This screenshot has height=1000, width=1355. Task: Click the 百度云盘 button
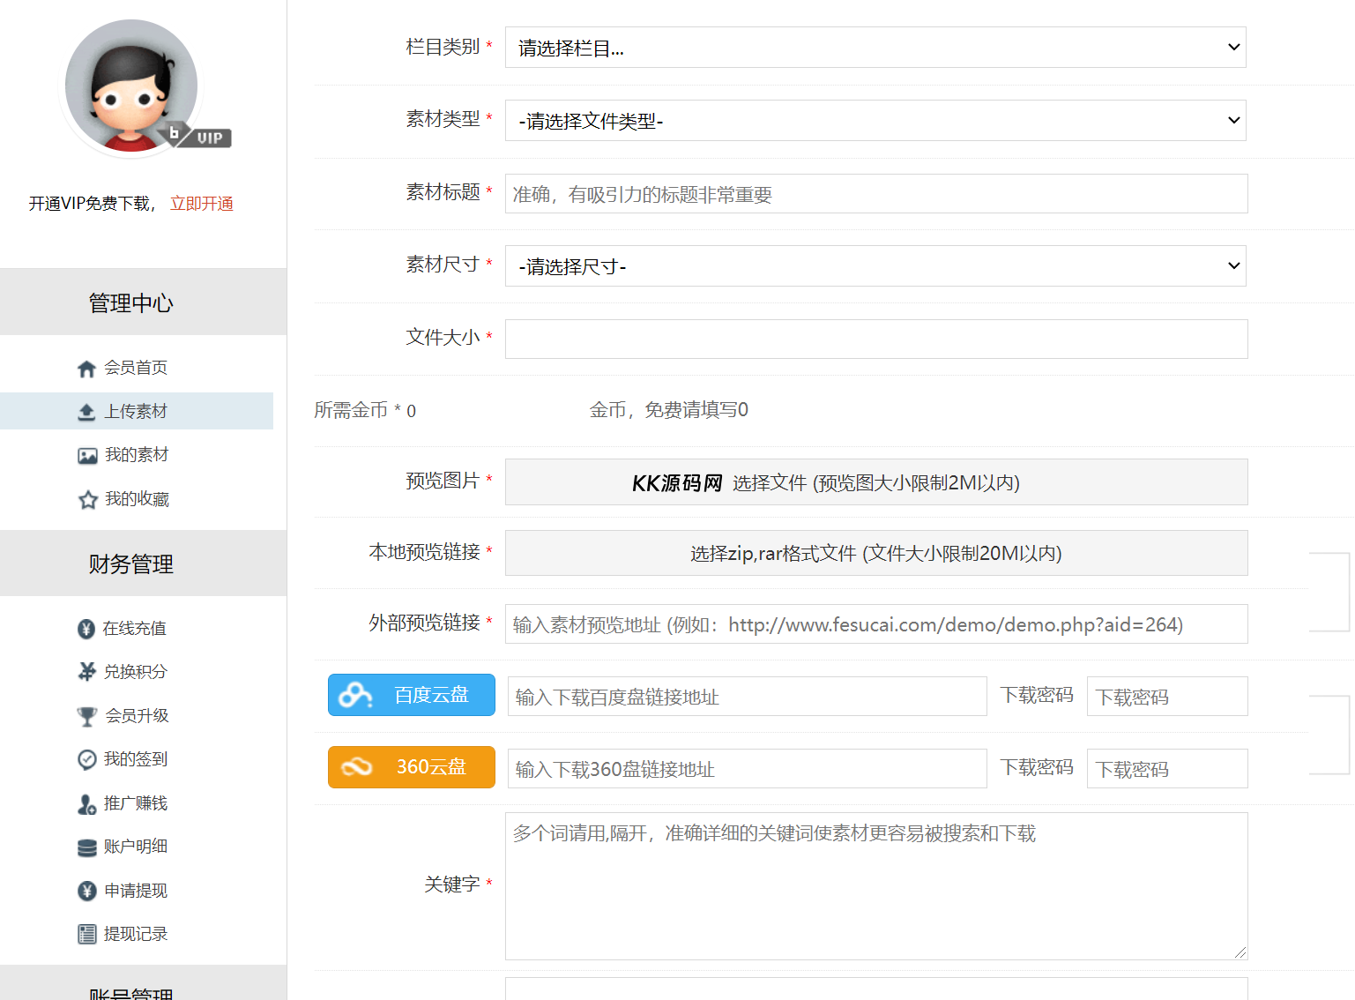tap(412, 695)
